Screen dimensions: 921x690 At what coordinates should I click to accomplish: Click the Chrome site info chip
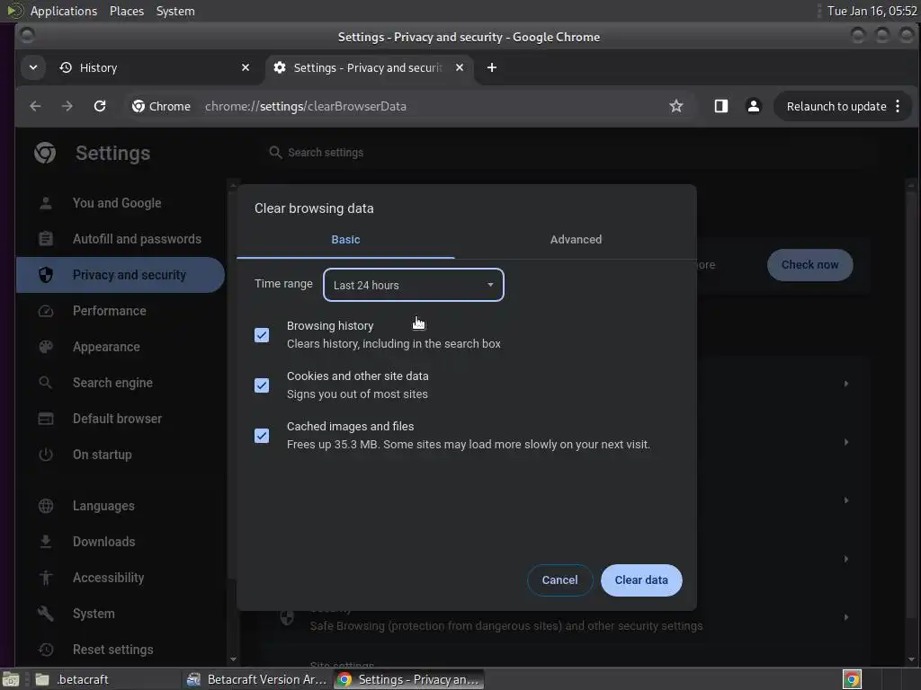(162, 106)
